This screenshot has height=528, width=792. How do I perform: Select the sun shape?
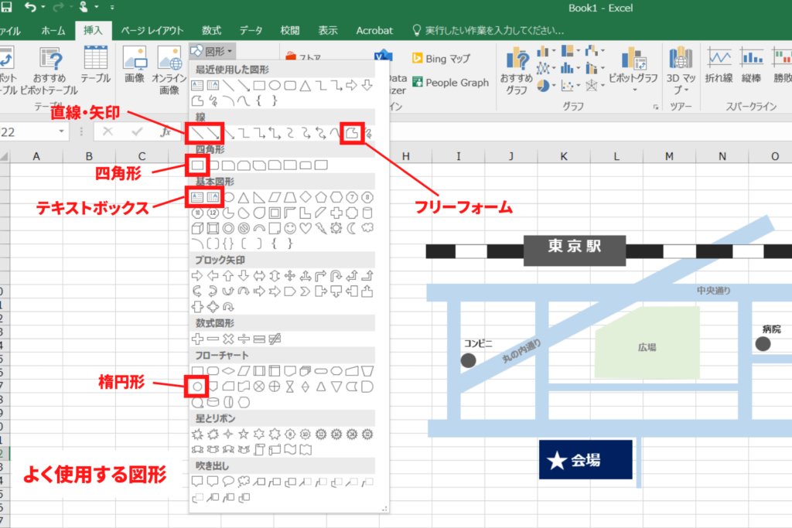point(336,228)
